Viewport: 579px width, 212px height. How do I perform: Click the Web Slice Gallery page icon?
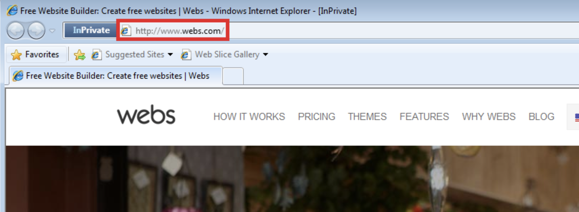click(186, 55)
